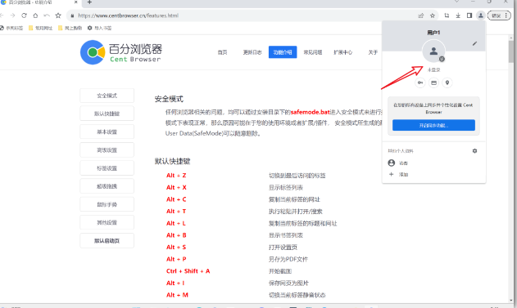Open the import bookmarks gear entry
The width and height of the screenshot is (517, 308).
100,28
